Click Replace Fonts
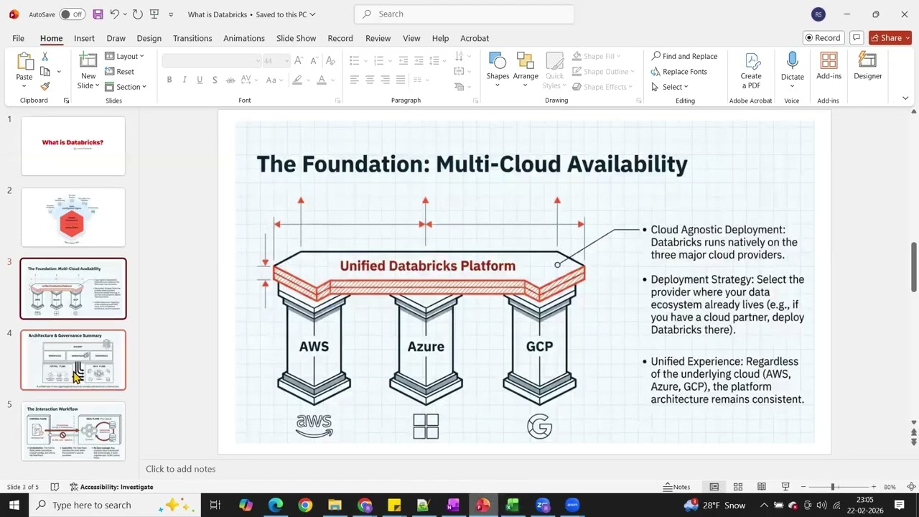The width and height of the screenshot is (919, 517). [679, 71]
